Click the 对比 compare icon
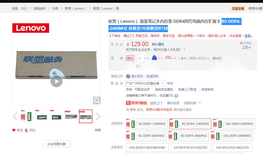This screenshot has height=154, width=263. click(26, 130)
